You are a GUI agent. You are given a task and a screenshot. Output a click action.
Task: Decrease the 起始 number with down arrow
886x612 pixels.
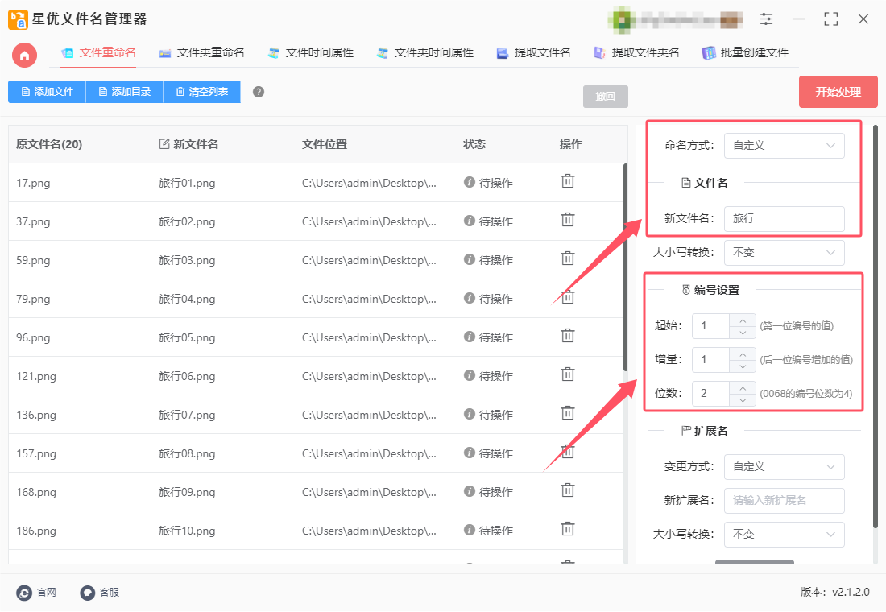click(x=743, y=333)
